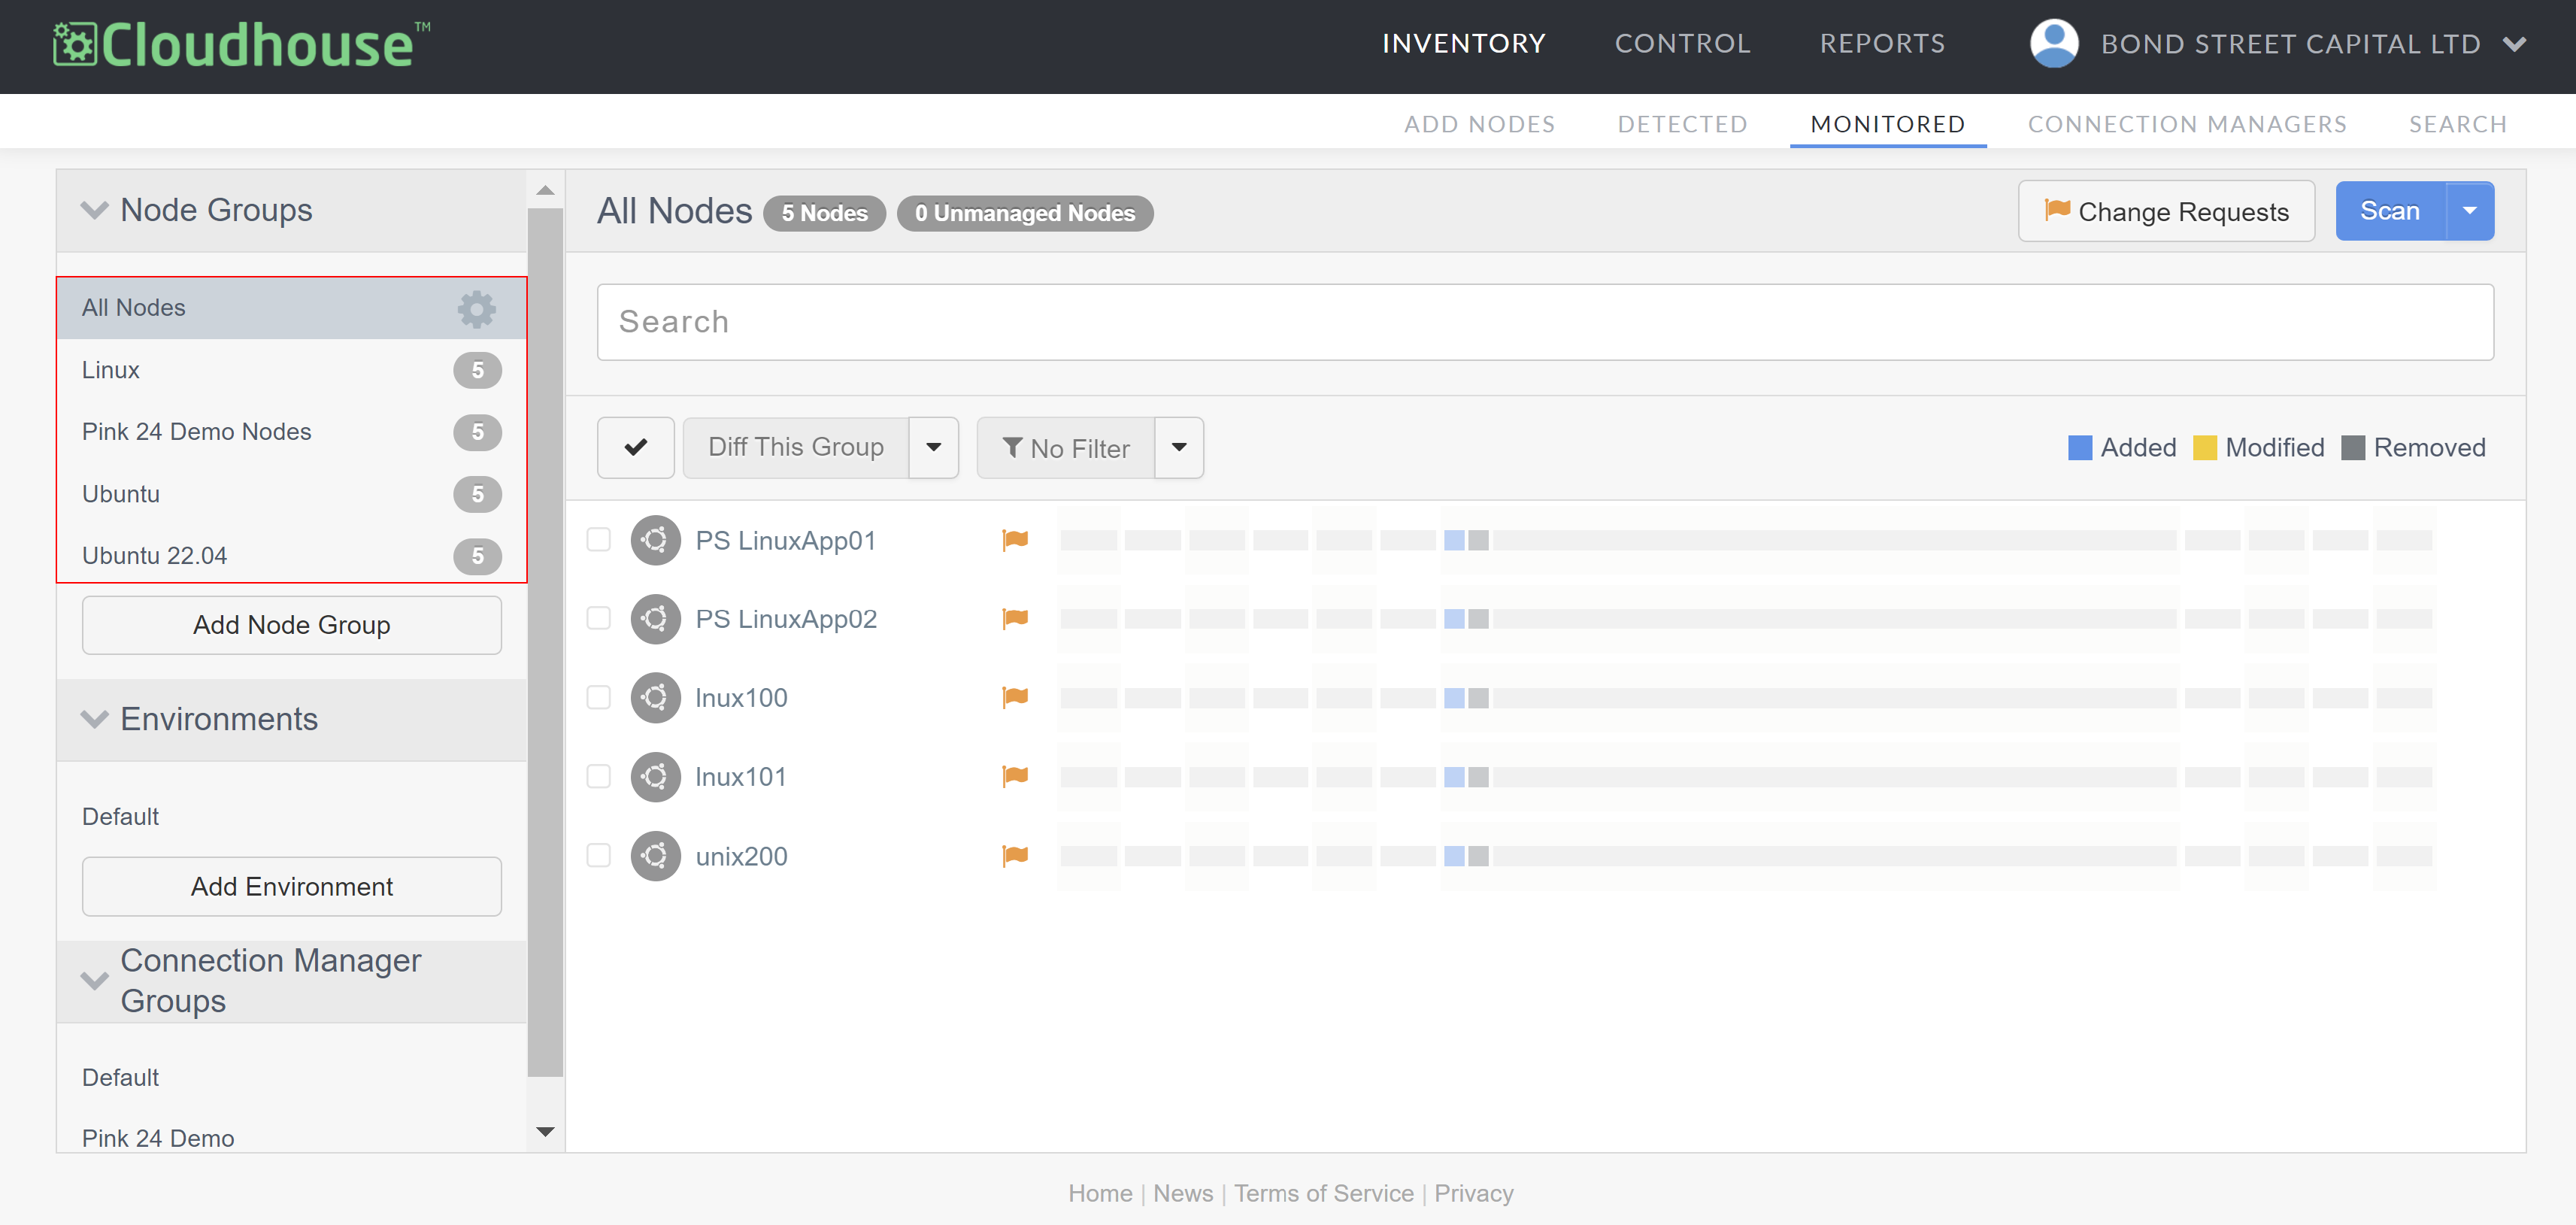The width and height of the screenshot is (2576, 1225).
Task: Click the Ubuntu icon for unix200
Action: [x=655, y=856]
